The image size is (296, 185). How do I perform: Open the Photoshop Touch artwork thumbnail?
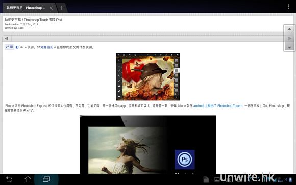tap(148, 77)
